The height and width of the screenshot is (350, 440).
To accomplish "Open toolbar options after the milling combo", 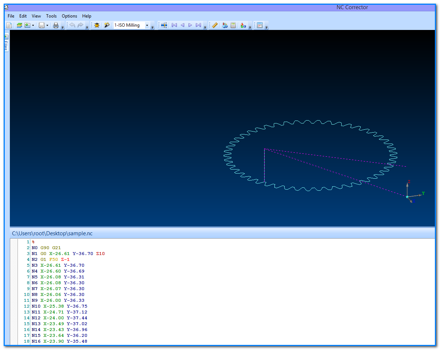I will point(153,26).
